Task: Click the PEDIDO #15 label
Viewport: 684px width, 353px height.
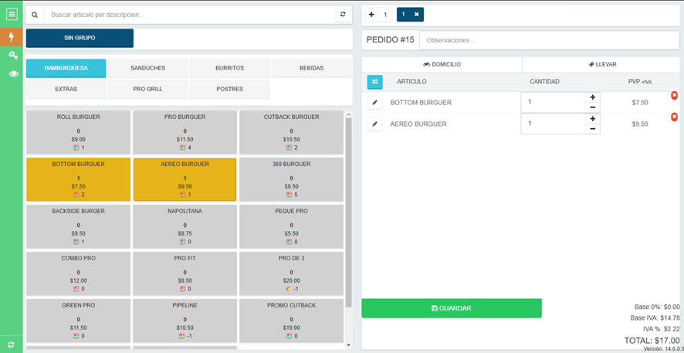Action: click(390, 40)
